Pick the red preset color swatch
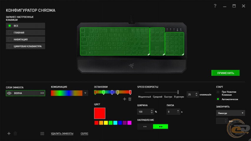251x141 pixels. pyautogui.click(x=96, y=123)
